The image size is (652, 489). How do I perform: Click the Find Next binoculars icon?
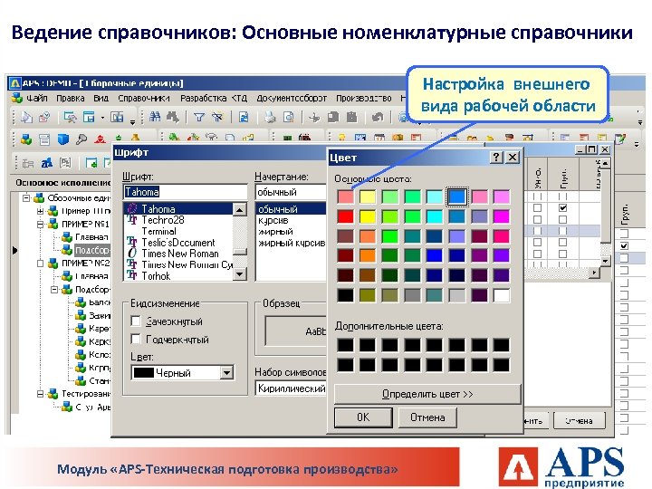click(x=173, y=117)
